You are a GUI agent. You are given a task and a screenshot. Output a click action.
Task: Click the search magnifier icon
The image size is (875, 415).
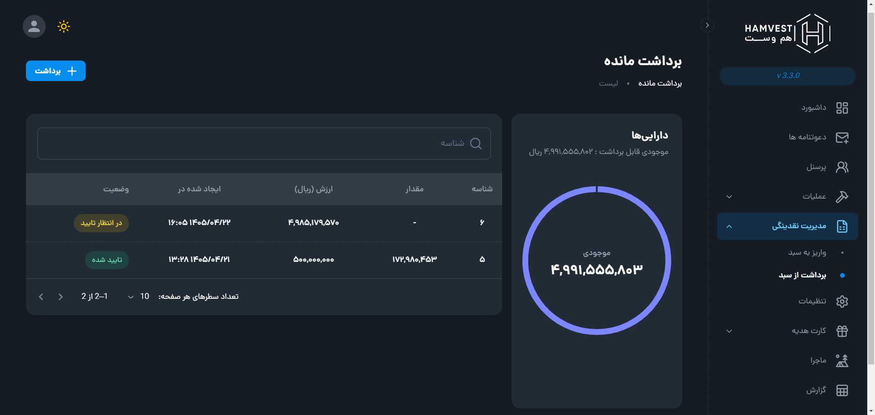coord(475,143)
